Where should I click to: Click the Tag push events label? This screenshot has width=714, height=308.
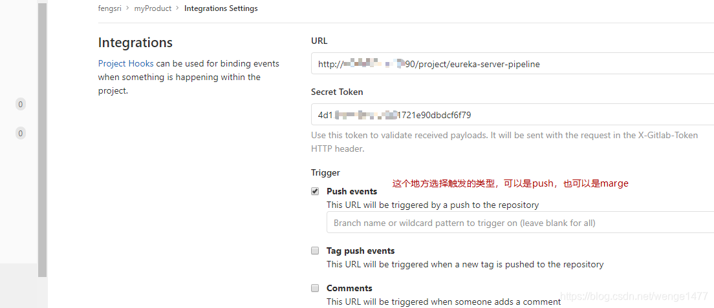pyautogui.click(x=360, y=251)
